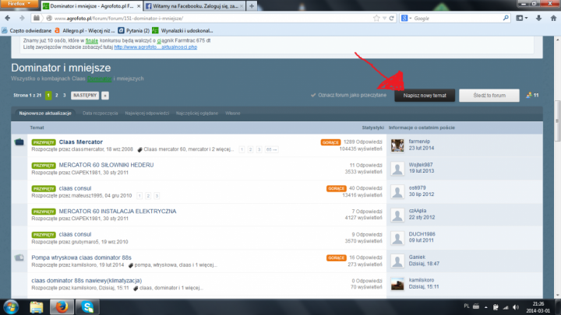Reload the page with the refresh icon
561x315 pixels.
pos(393,16)
